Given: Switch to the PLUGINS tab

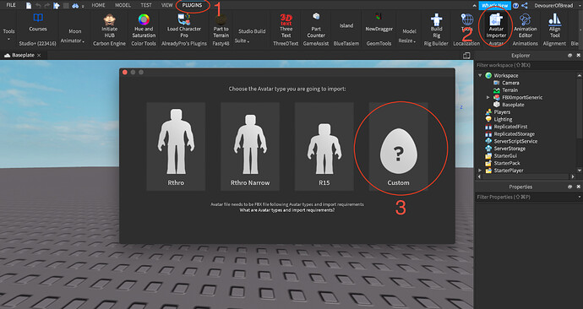Looking at the screenshot, I should pyautogui.click(x=192, y=5).
